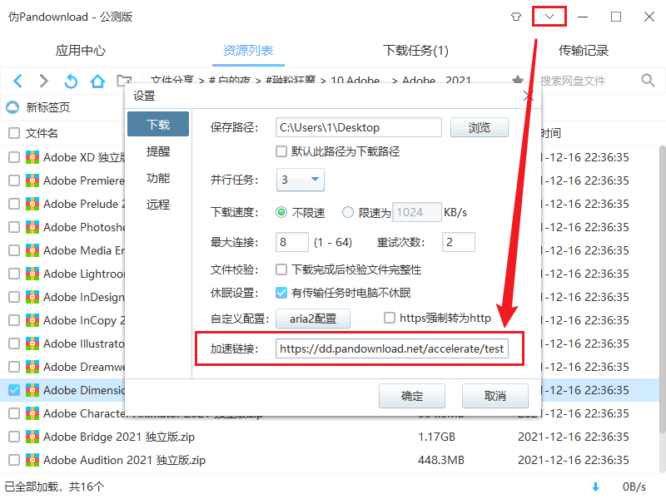Go forward with the right arrow
This screenshot has width=666, height=499.
pyautogui.click(x=44, y=81)
